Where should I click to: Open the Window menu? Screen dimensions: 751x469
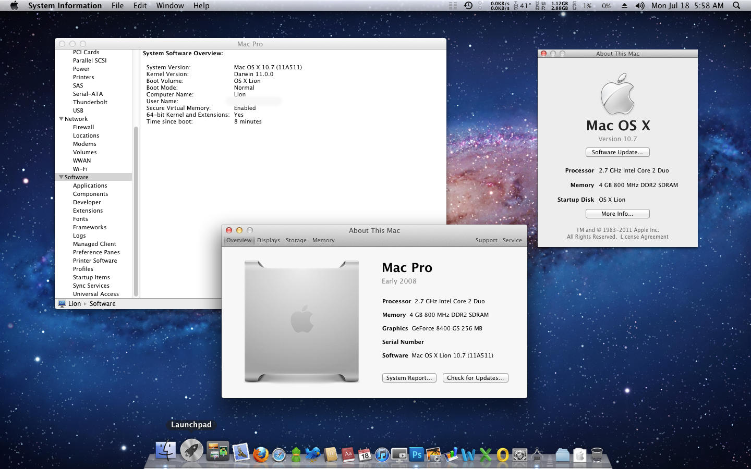169,6
